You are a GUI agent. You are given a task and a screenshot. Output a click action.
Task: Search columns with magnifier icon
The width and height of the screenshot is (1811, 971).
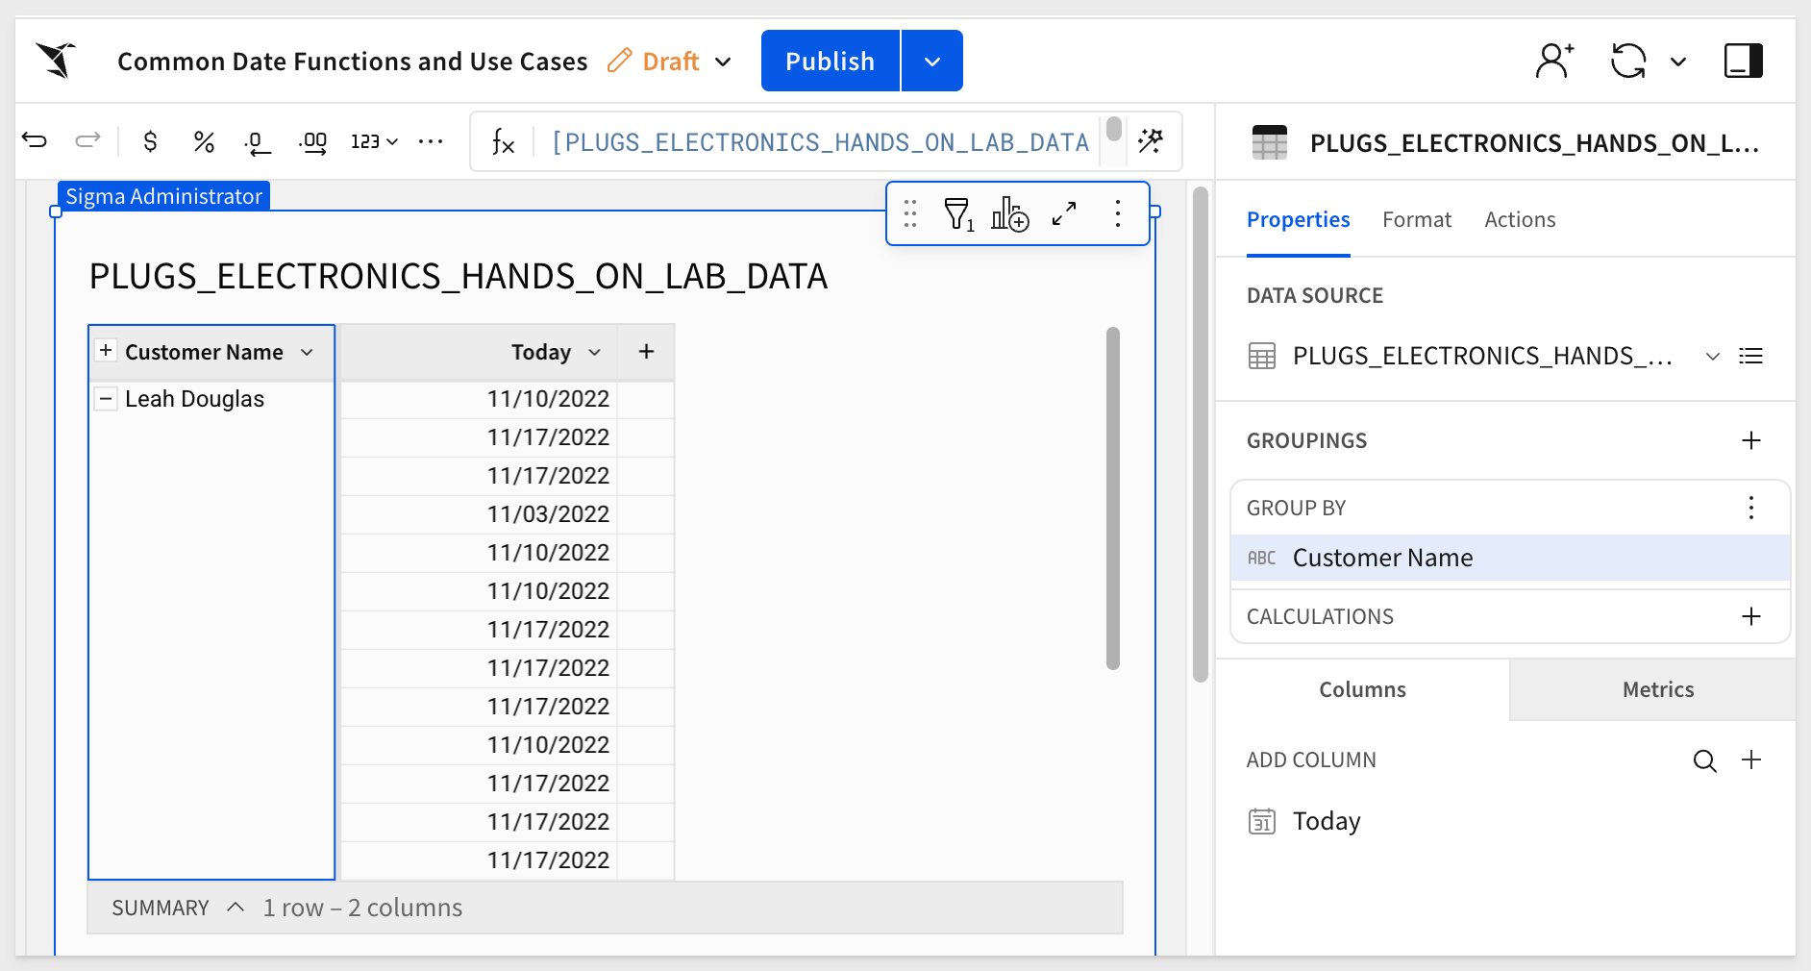tap(1704, 760)
